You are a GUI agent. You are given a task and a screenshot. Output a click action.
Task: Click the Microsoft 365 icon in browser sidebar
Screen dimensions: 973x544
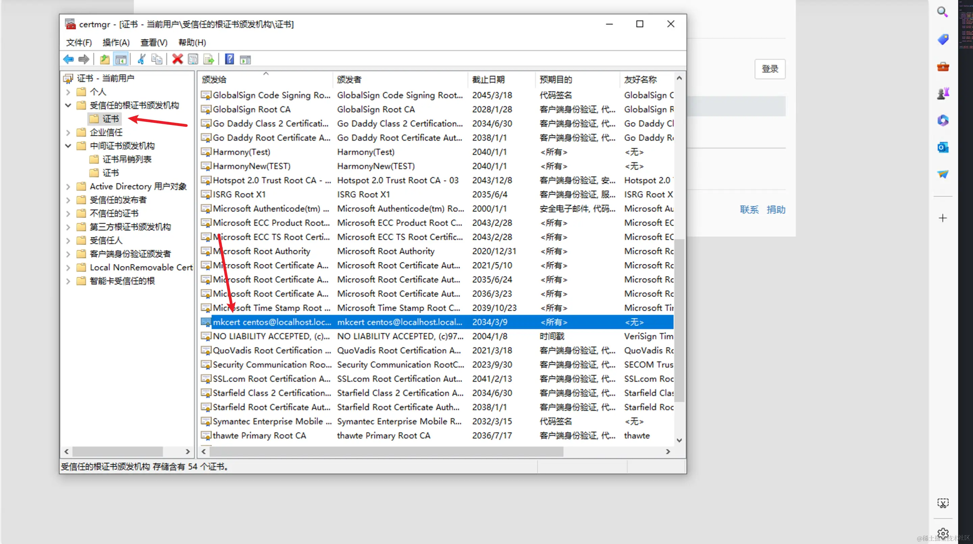coord(943,120)
